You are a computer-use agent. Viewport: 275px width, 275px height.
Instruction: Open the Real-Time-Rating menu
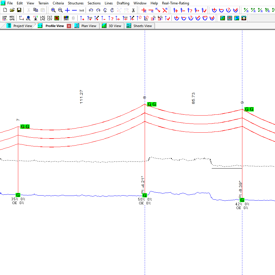pos(176,3)
